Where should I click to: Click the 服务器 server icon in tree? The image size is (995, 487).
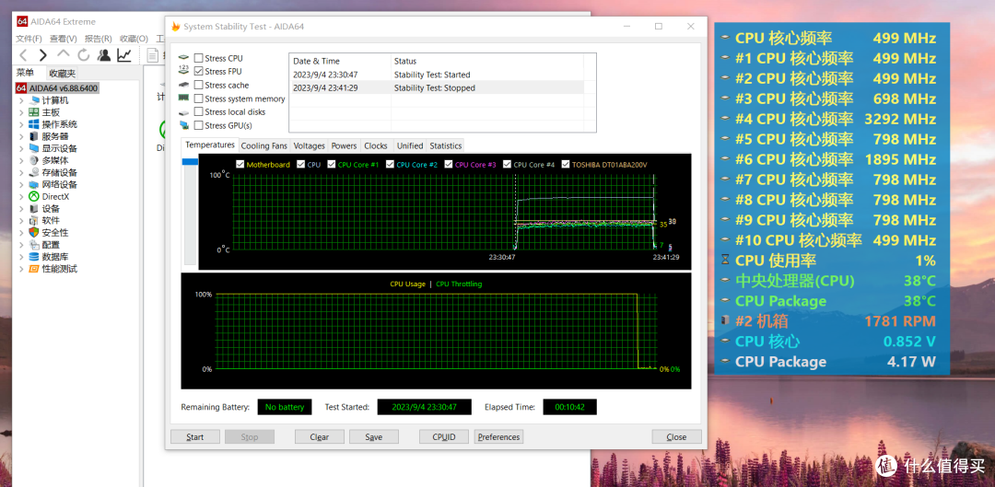34,136
